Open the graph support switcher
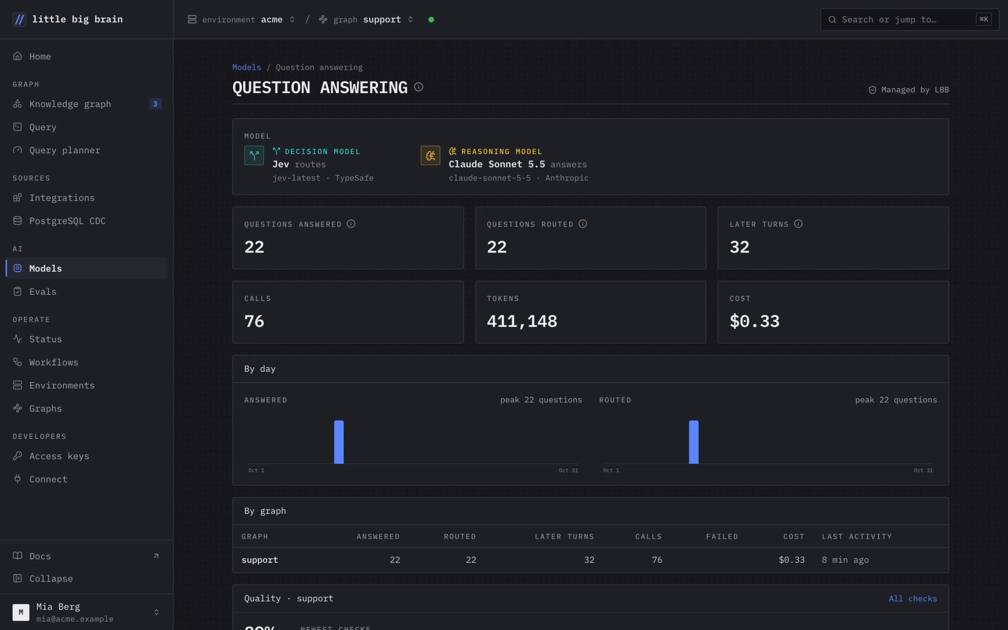Image resolution: width=1008 pixels, height=630 pixels. pyautogui.click(x=366, y=20)
